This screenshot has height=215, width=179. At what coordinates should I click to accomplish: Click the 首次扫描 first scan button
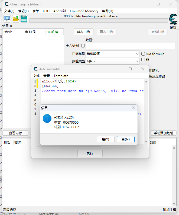(x=83, y=32)
